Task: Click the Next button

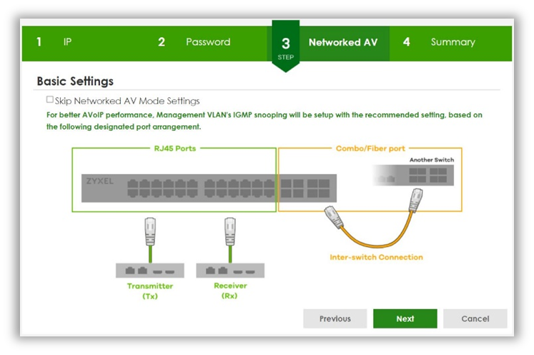Action: (405, 318)
